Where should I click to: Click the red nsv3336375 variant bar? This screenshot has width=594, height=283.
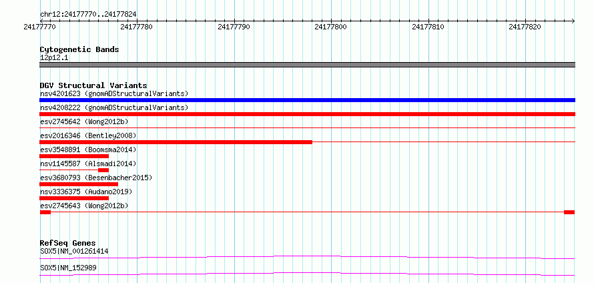tap(74, 198)
